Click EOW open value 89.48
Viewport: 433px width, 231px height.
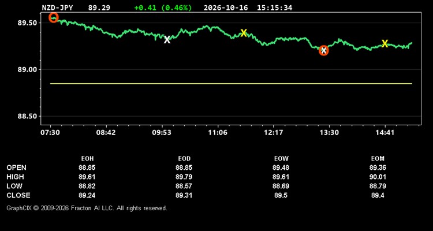281,167
